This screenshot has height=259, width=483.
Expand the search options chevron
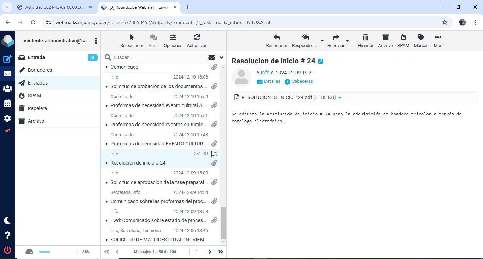point(221,57)
